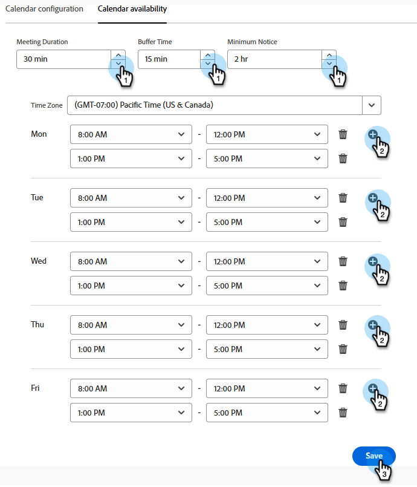The image size is (417, 487).
Task: Decrease the Buffer Time value
Action: coord(208,62)
